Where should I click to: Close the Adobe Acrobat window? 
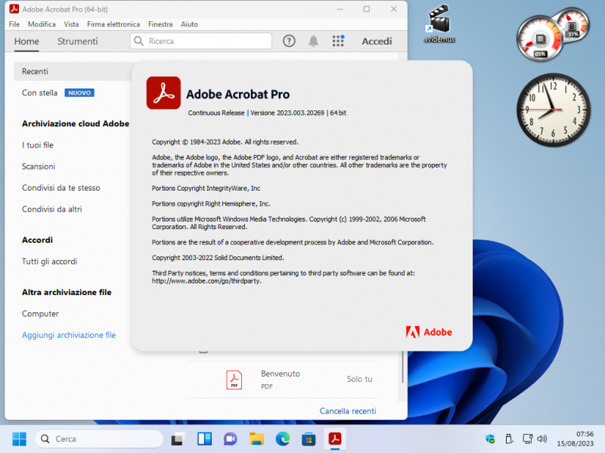[393, 9]
